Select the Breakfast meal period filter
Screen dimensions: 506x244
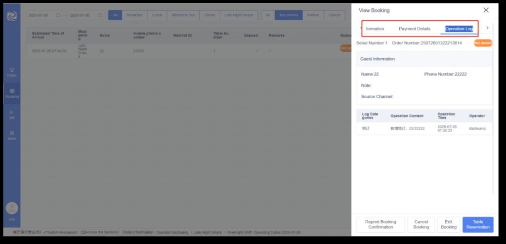coord(134,15)
